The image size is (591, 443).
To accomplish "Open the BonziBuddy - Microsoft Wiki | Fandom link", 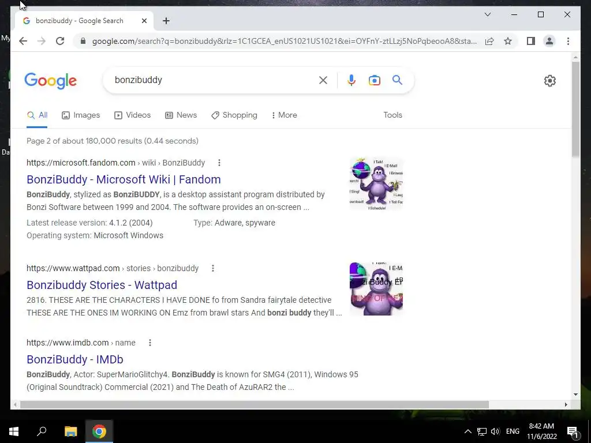I will 124,179.
